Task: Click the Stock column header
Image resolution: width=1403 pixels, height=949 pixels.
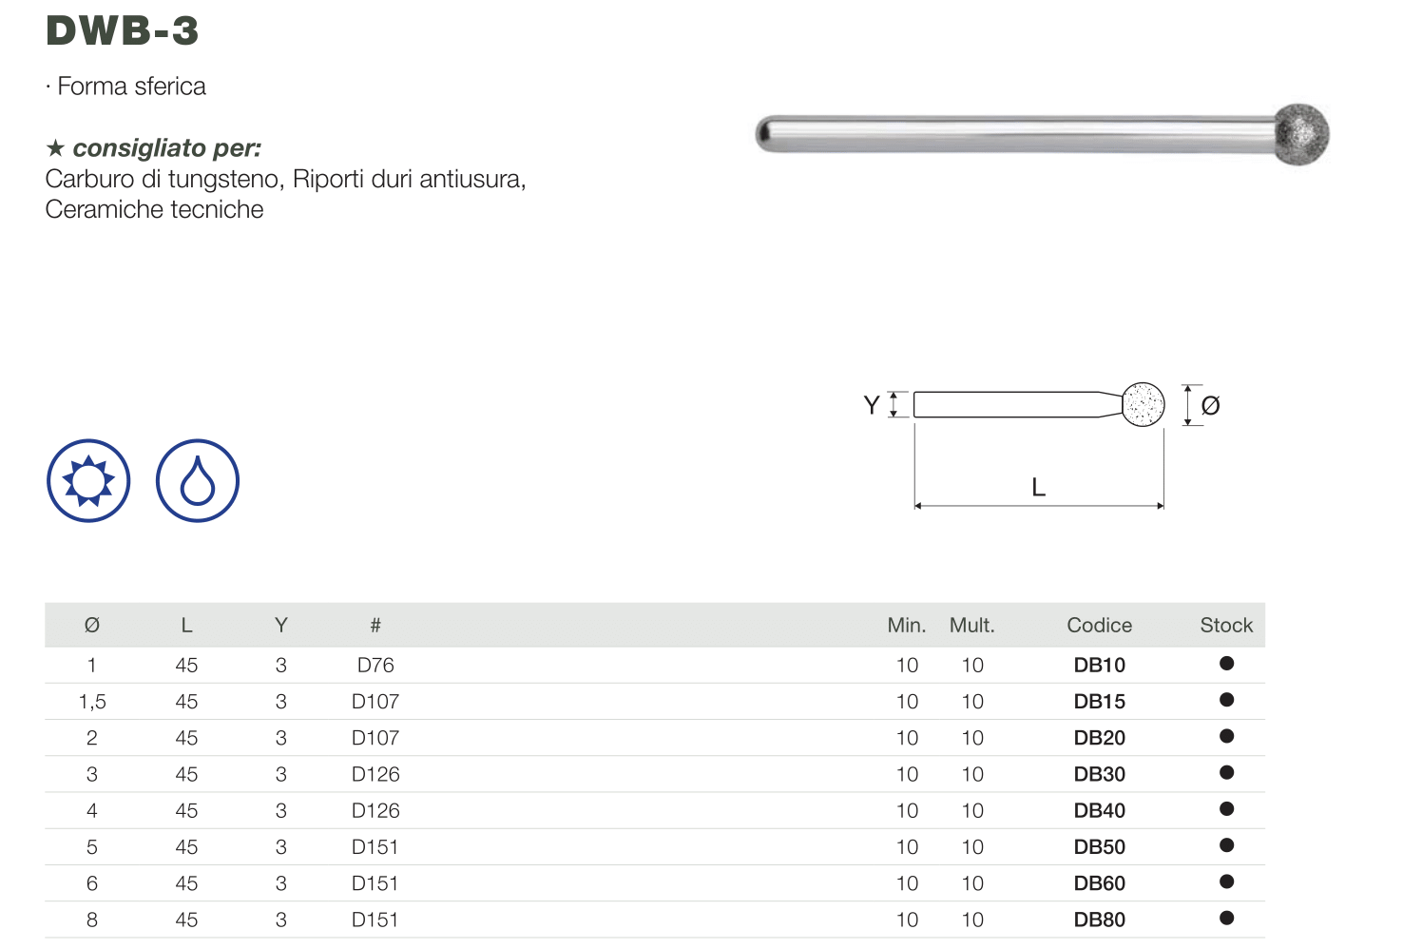Action: point(1226,626)
